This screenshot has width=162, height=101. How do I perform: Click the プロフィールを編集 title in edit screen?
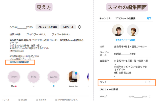coord(125,18)
